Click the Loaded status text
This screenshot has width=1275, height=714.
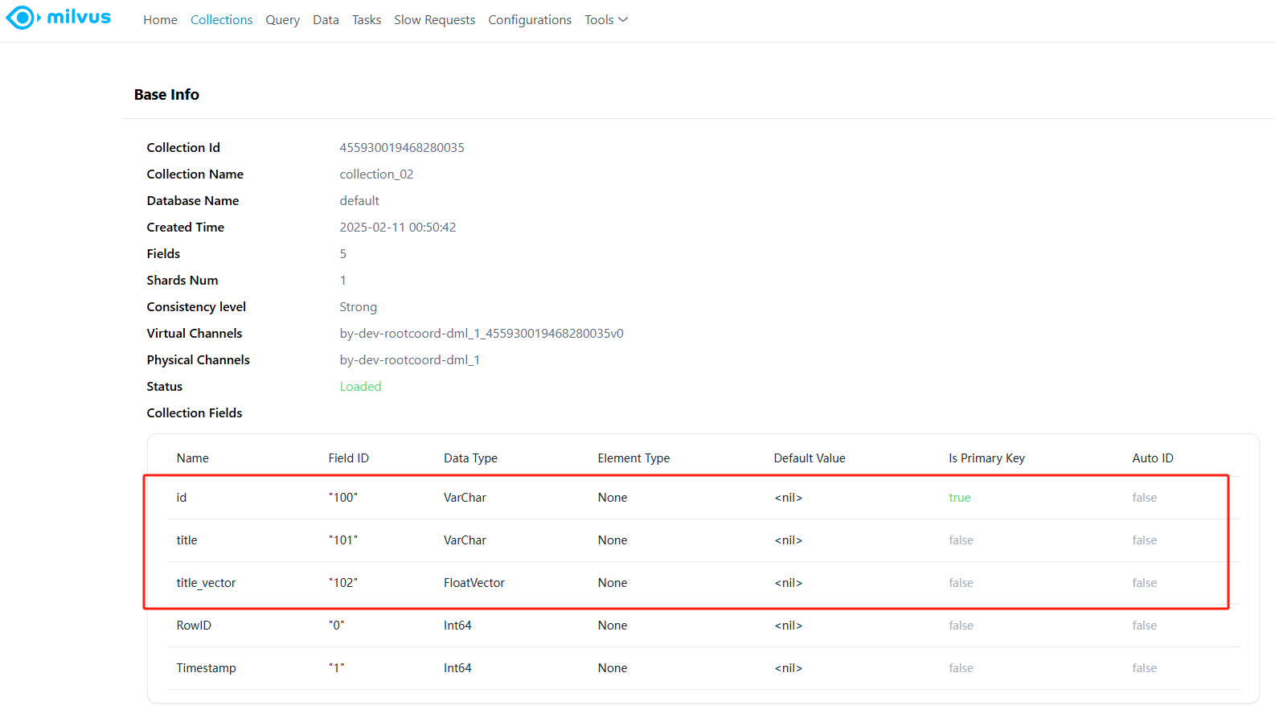tap(360, 387)
